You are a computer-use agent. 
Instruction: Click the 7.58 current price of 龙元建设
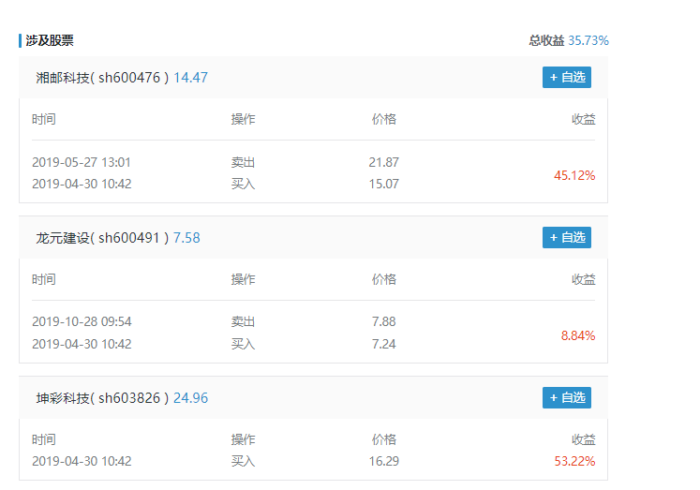click(186, 238)
